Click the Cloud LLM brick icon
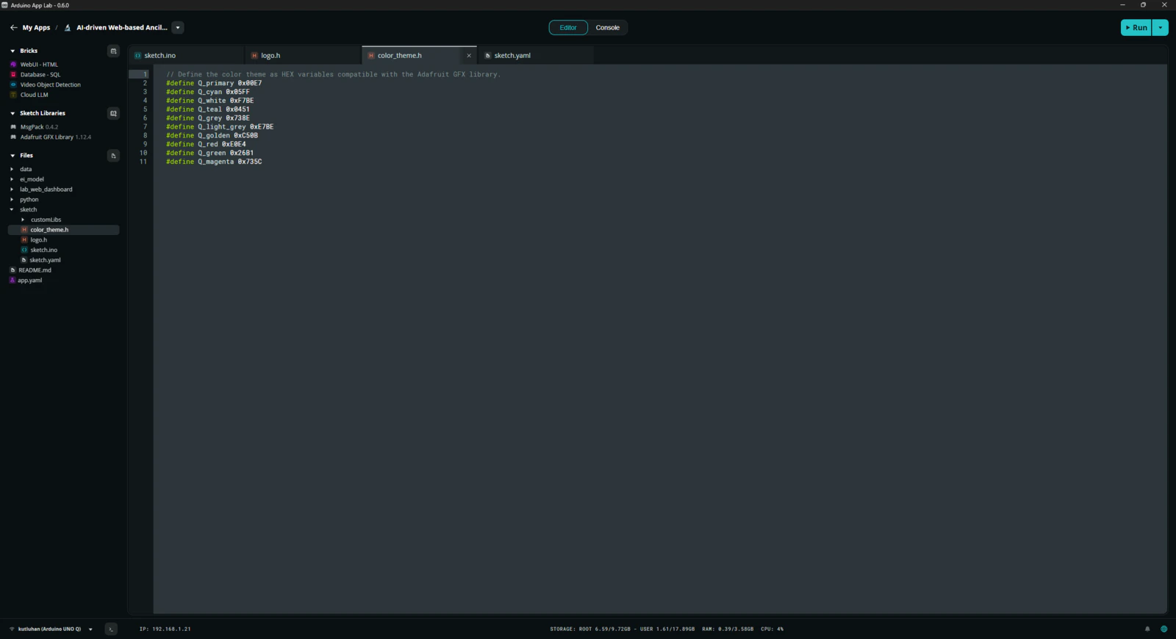This screenshot has height=639, width=1176. tap(13, 95)
